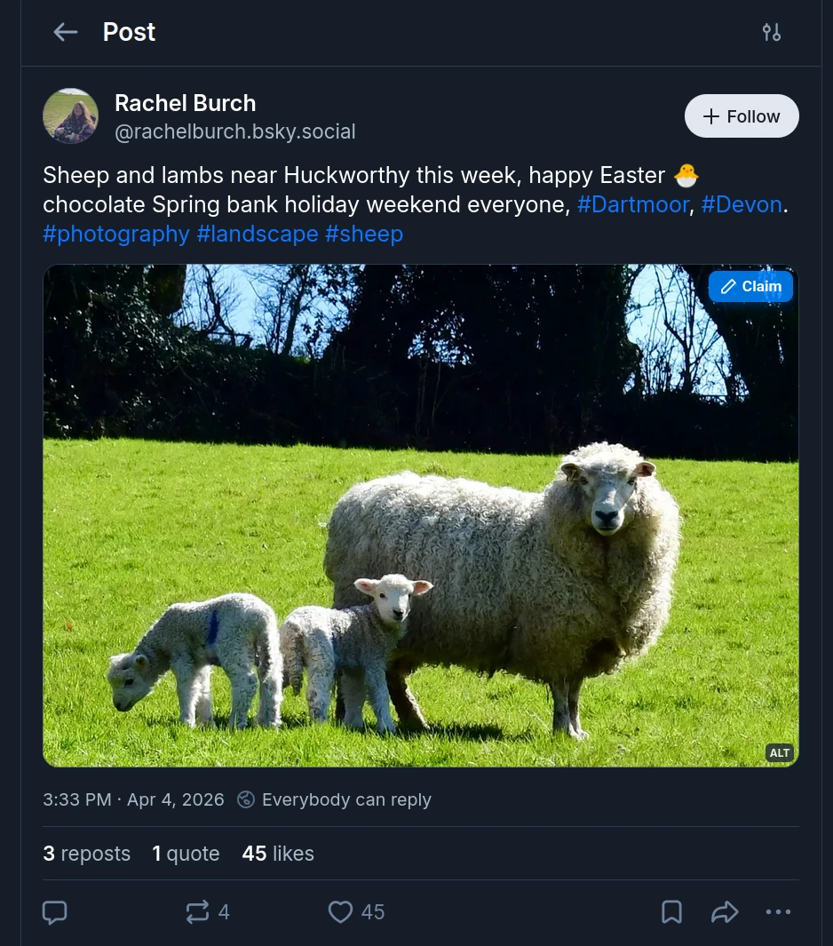Open the #Dartmoor hashtag link
This screenshot has width=833, height=946.
632,204
